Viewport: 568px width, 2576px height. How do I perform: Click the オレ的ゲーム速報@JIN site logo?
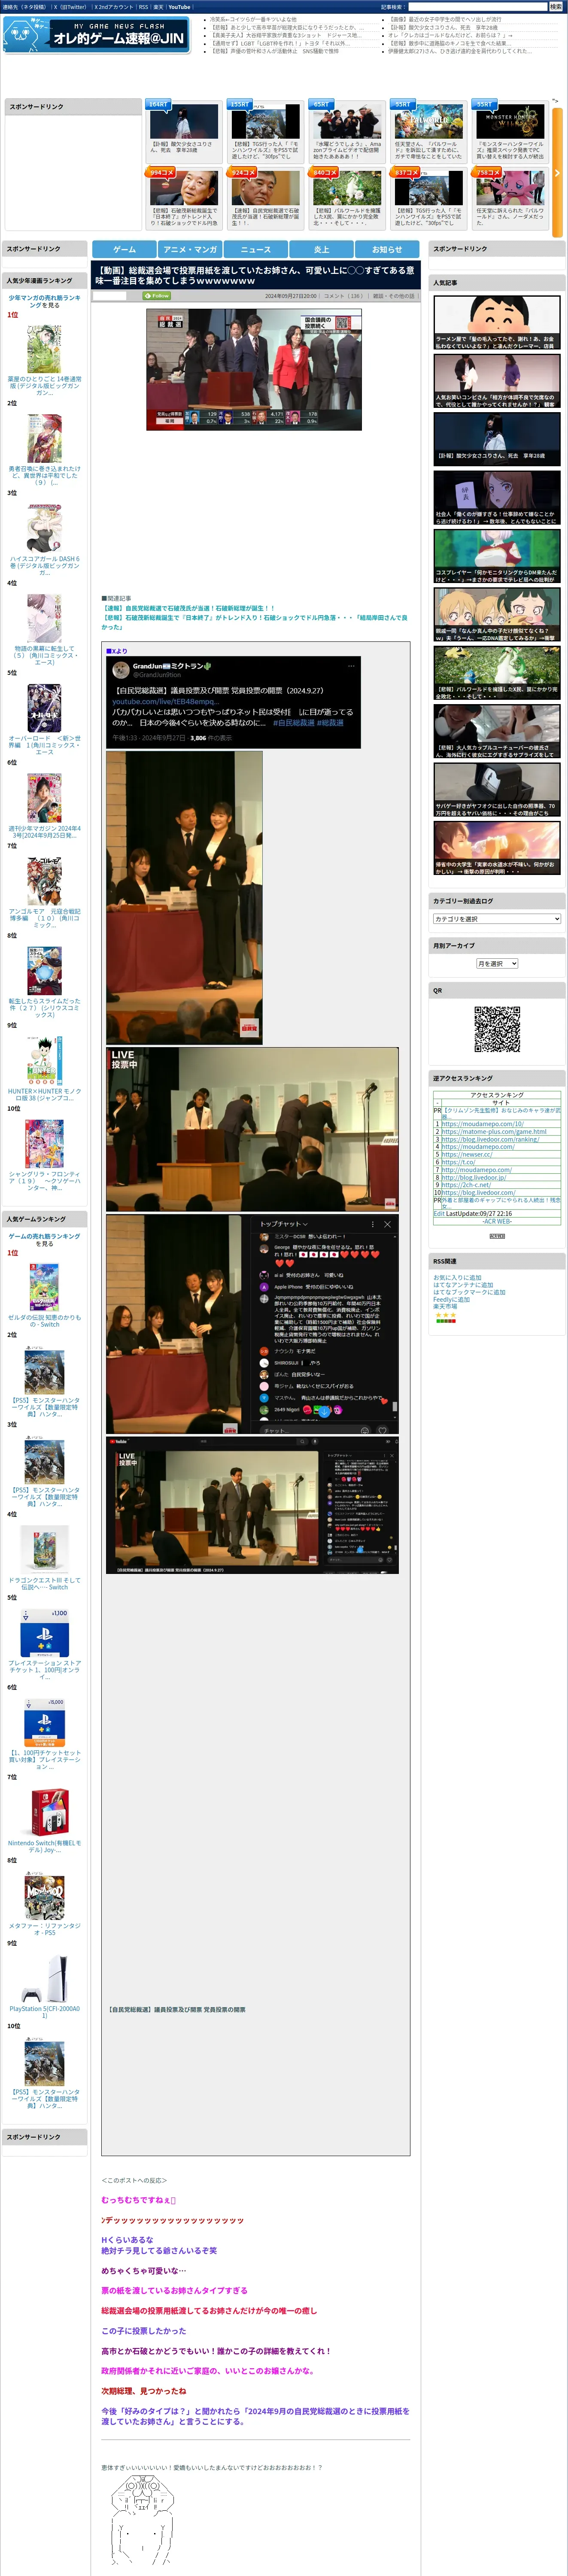point(97,36)
